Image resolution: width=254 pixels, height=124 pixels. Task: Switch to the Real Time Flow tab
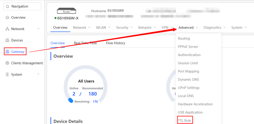(x=85, y=43)
